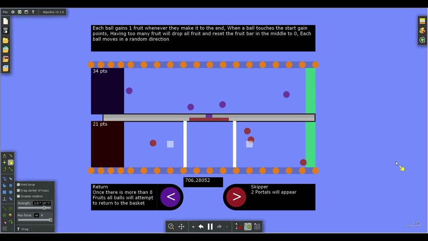This screenshot has width=428, height=241.
Task: Select the Circle tool
Action: (x=11, y=192)
